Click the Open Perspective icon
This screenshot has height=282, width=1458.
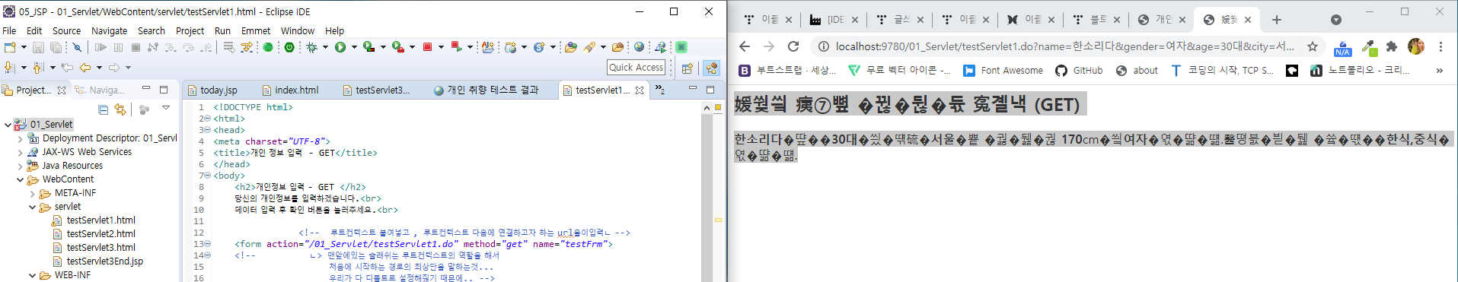688,68
